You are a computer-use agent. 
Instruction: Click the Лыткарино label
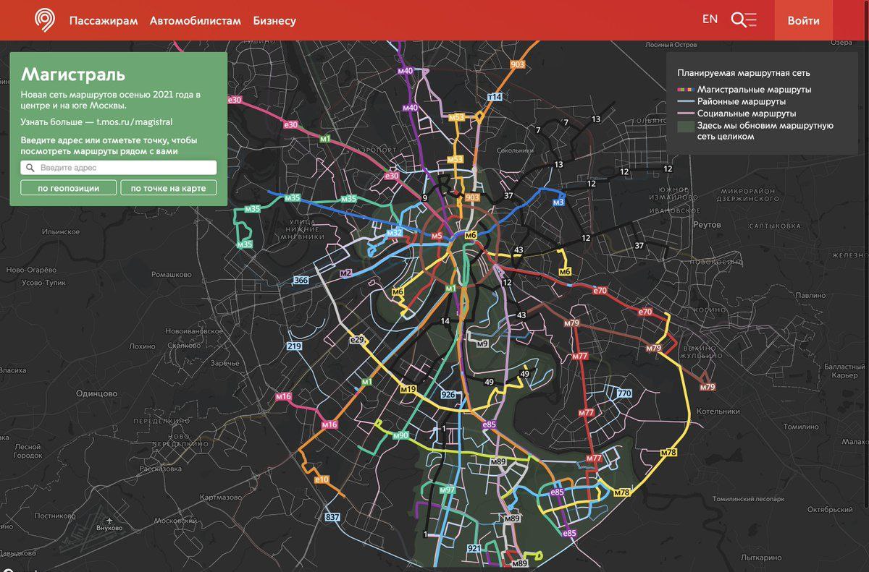[760, 558]
